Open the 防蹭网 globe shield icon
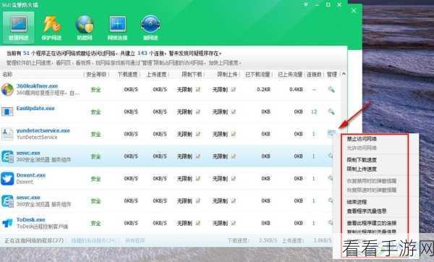Viewport: 434px width, 262px height. click(x=85, y=24)
